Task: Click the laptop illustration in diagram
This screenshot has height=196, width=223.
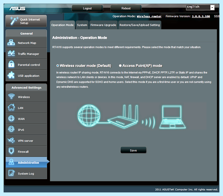Action: 172,117
